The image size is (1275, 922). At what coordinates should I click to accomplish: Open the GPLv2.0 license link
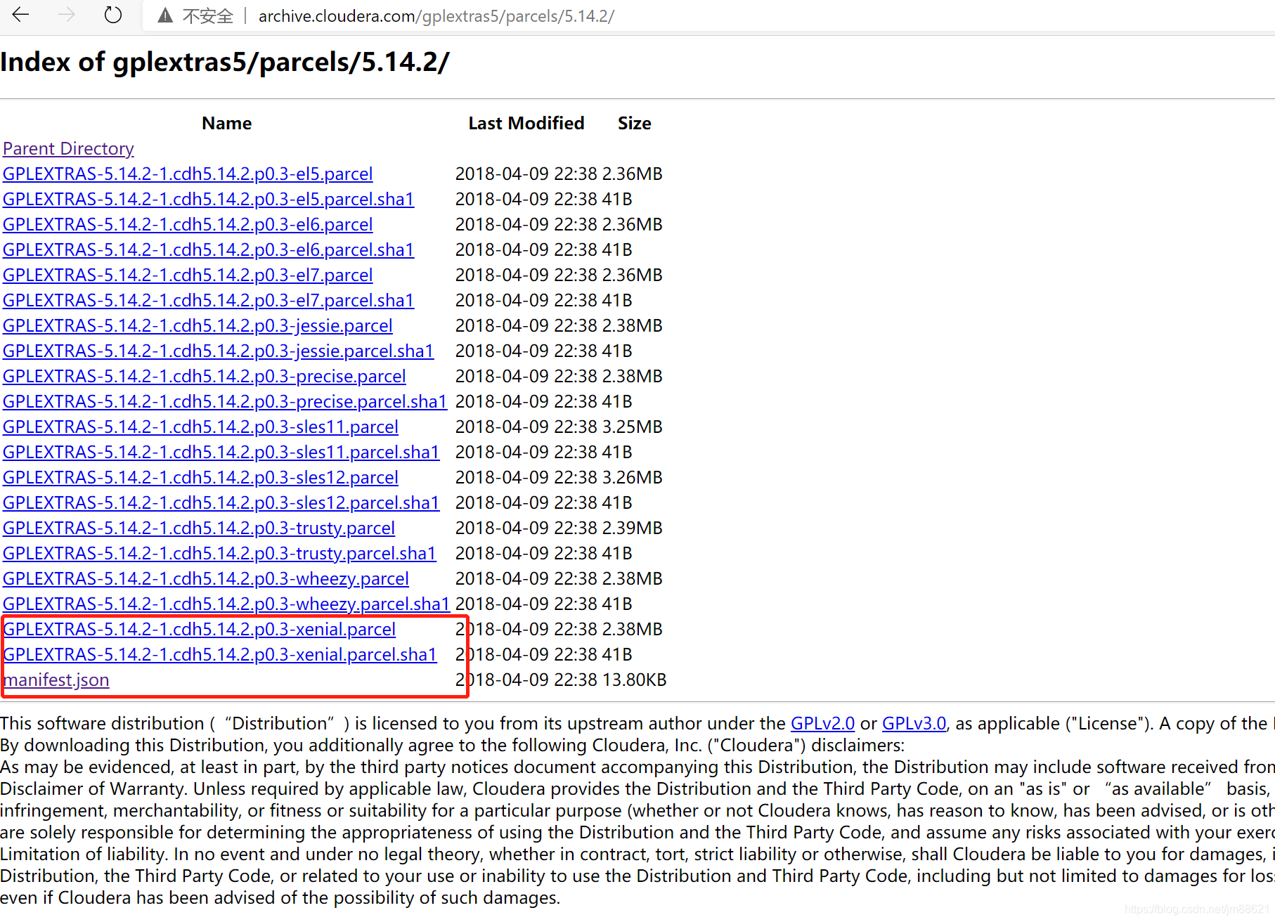[x=822, y=724]
